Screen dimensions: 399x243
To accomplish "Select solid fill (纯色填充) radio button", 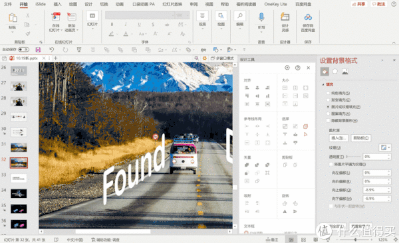I will [x=328, y=93].
